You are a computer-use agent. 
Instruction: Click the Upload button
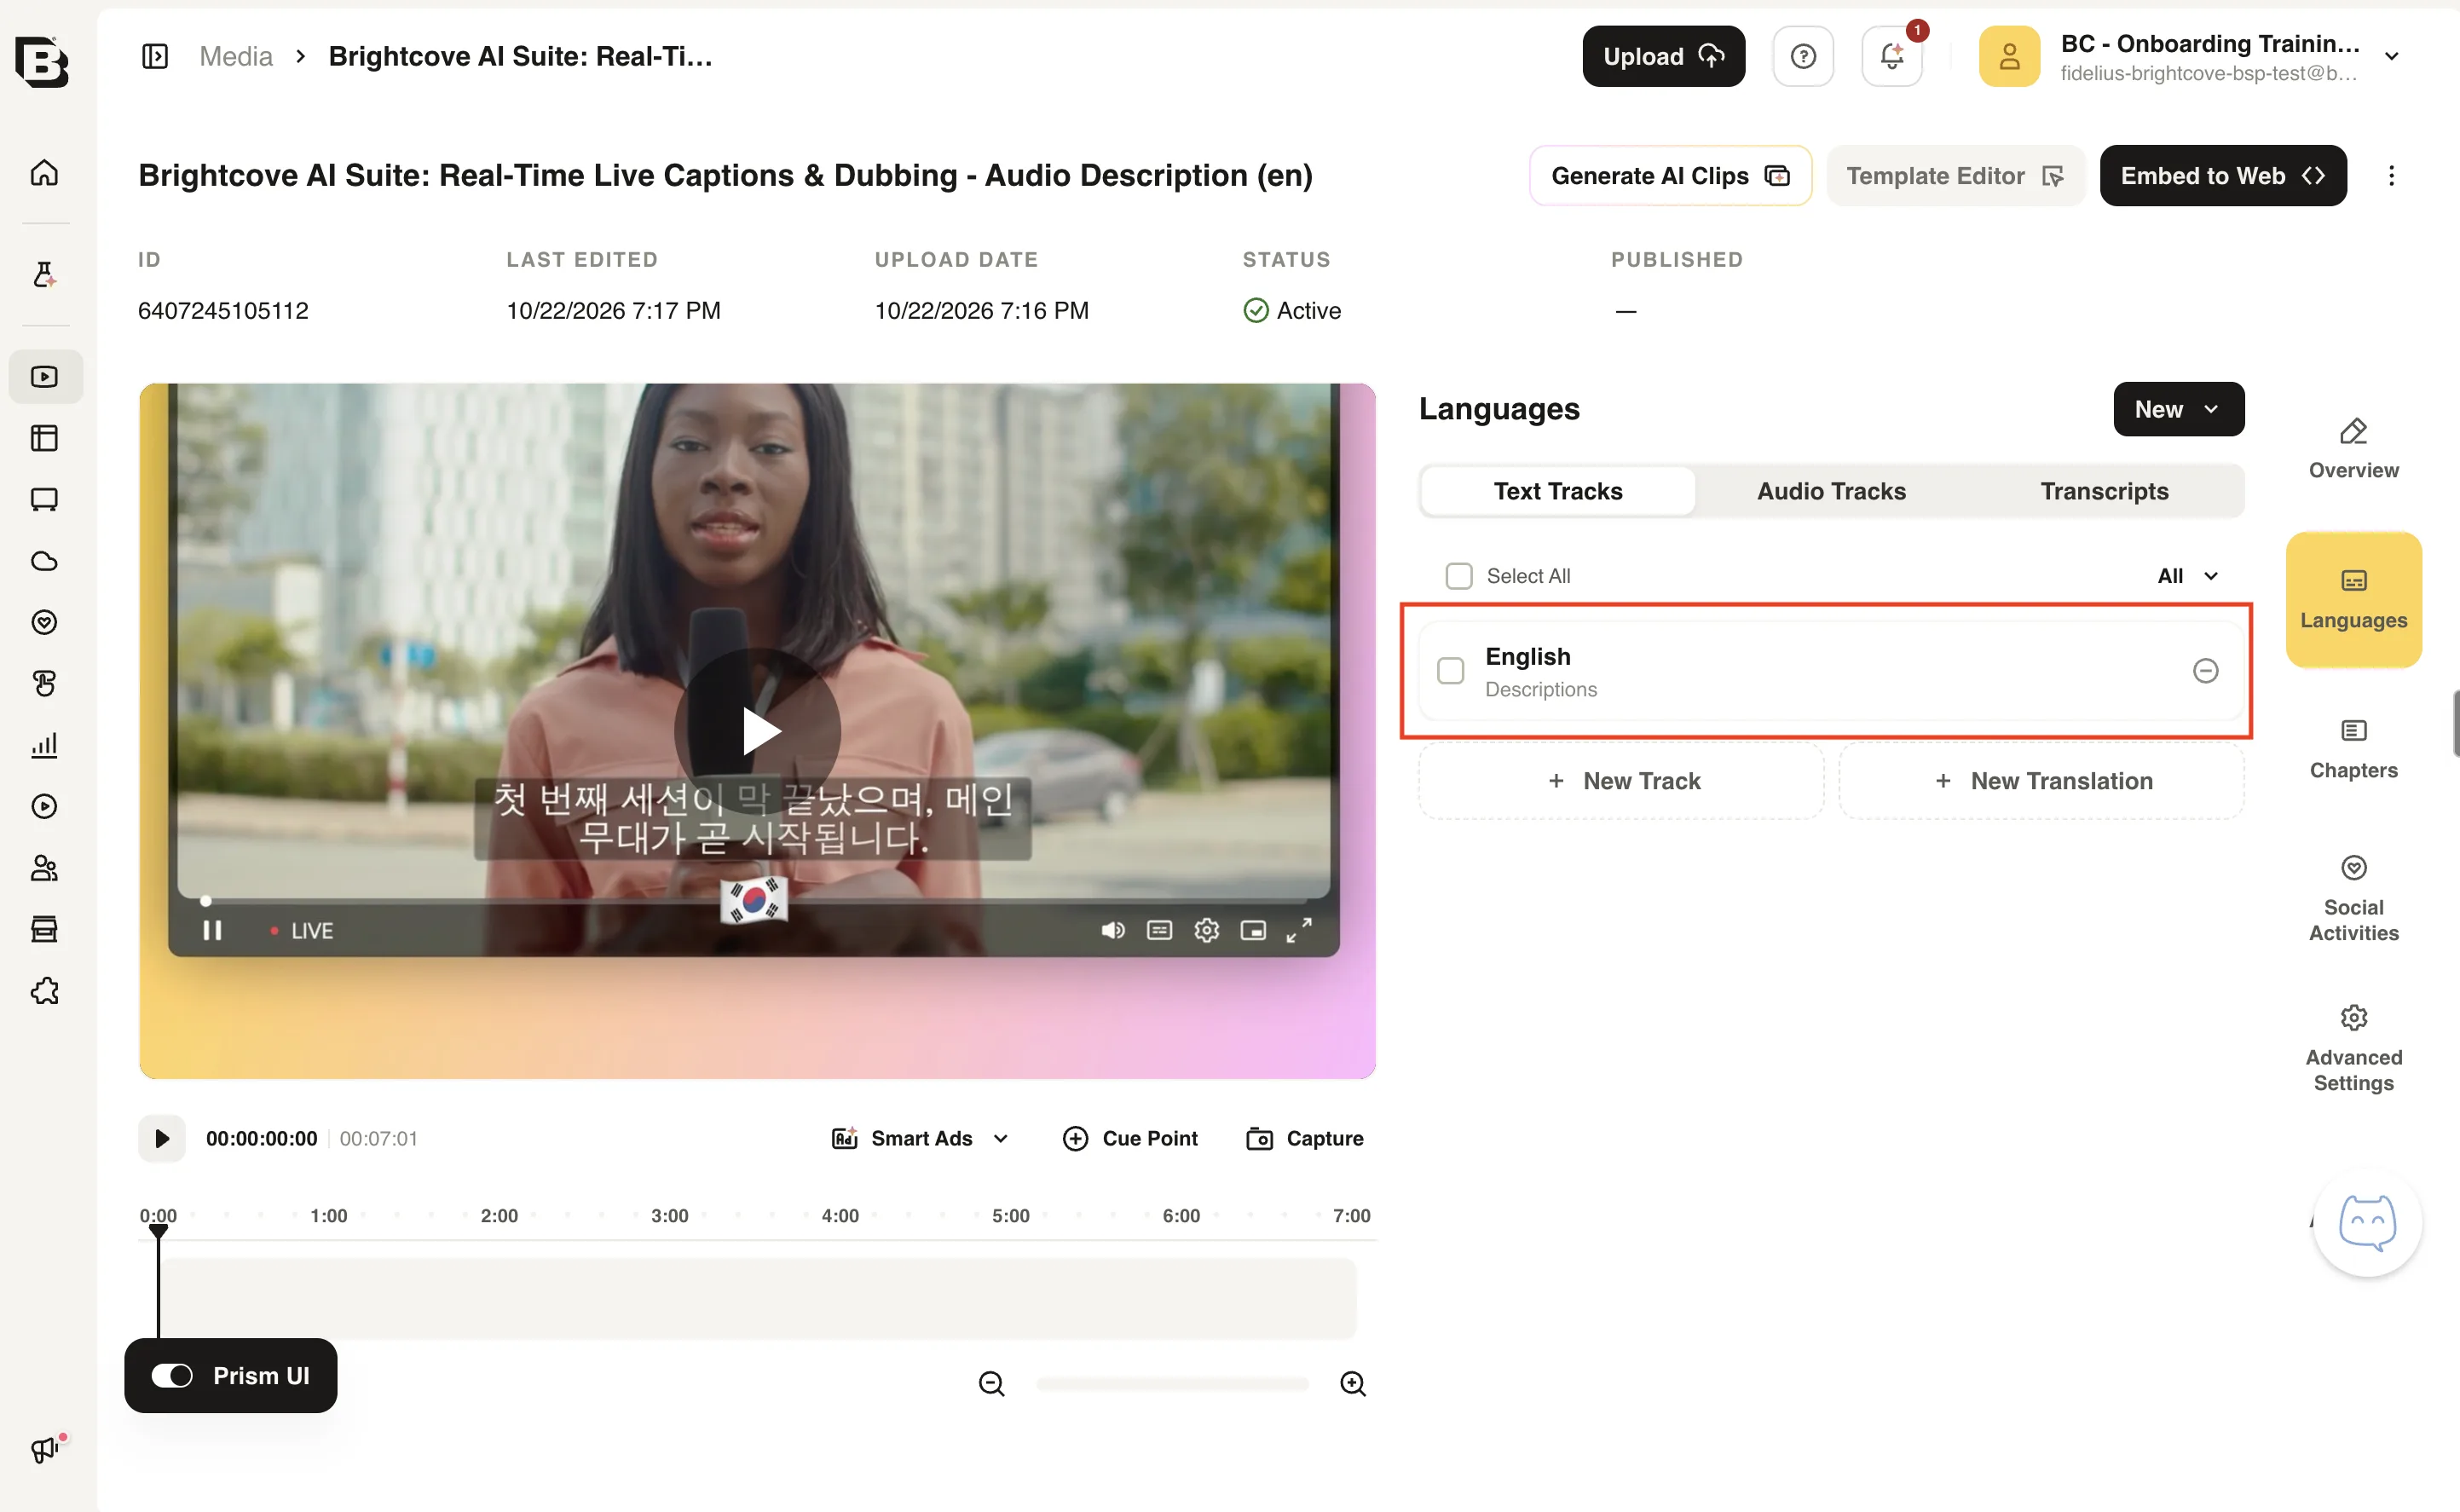[x=1663, y=56]
